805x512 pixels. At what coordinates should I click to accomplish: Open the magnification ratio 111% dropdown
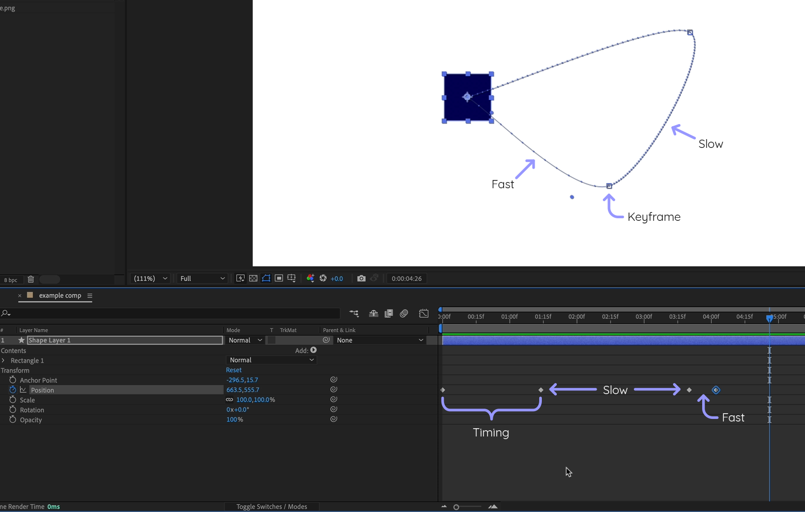coord(150,278)
